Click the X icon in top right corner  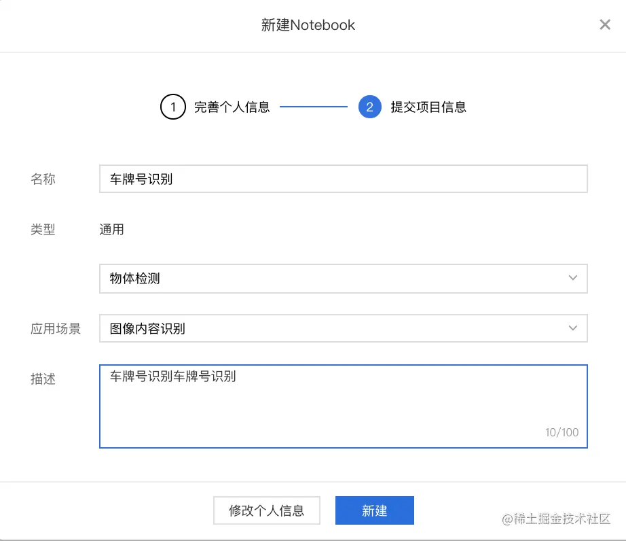pyautogui.click(x=605, y=24)
